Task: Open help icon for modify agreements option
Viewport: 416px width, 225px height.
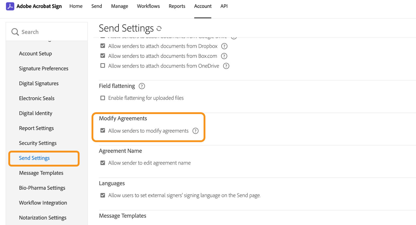Action: click(x=195, y=131)
